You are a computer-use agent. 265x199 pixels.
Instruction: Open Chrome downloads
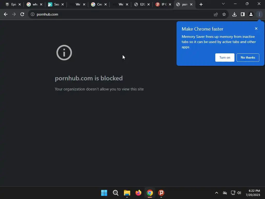[234, 15]
